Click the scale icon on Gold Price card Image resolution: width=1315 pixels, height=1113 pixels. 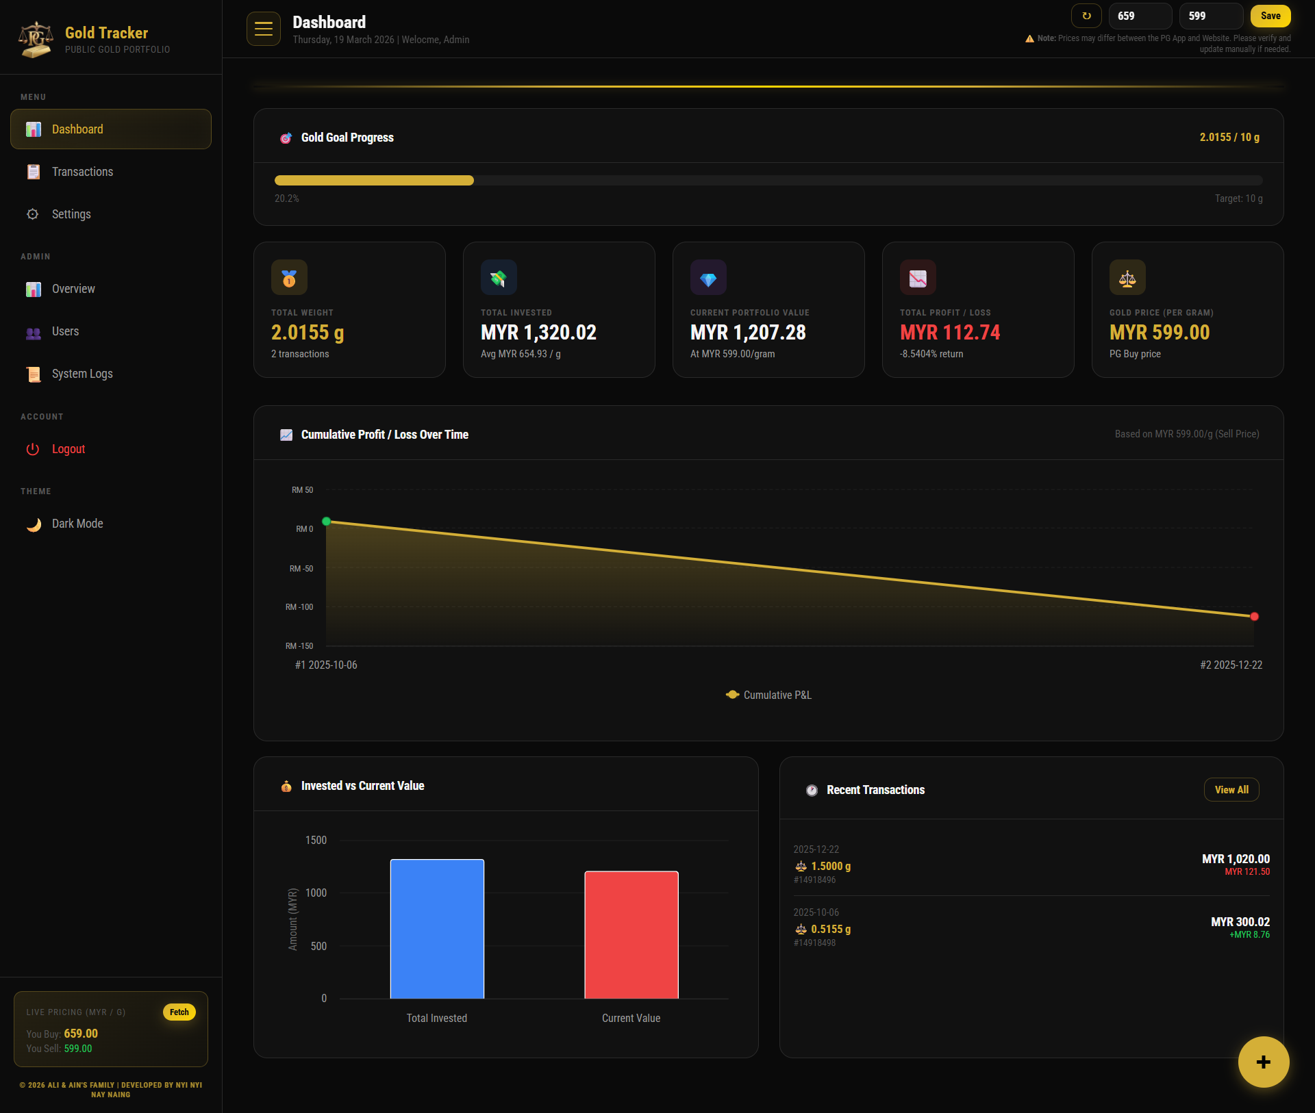(x=1127, y=278)
